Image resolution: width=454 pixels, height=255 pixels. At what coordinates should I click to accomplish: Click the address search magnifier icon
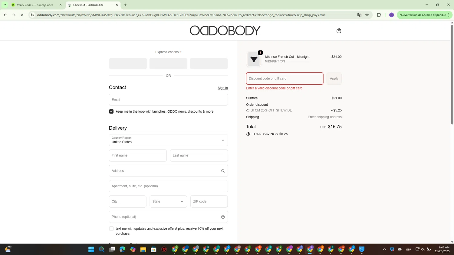(223, 171)
